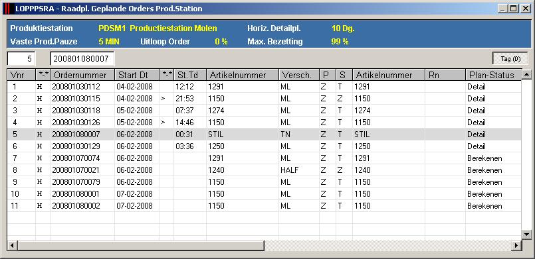Select order 200801030118 row

(264, 111)
